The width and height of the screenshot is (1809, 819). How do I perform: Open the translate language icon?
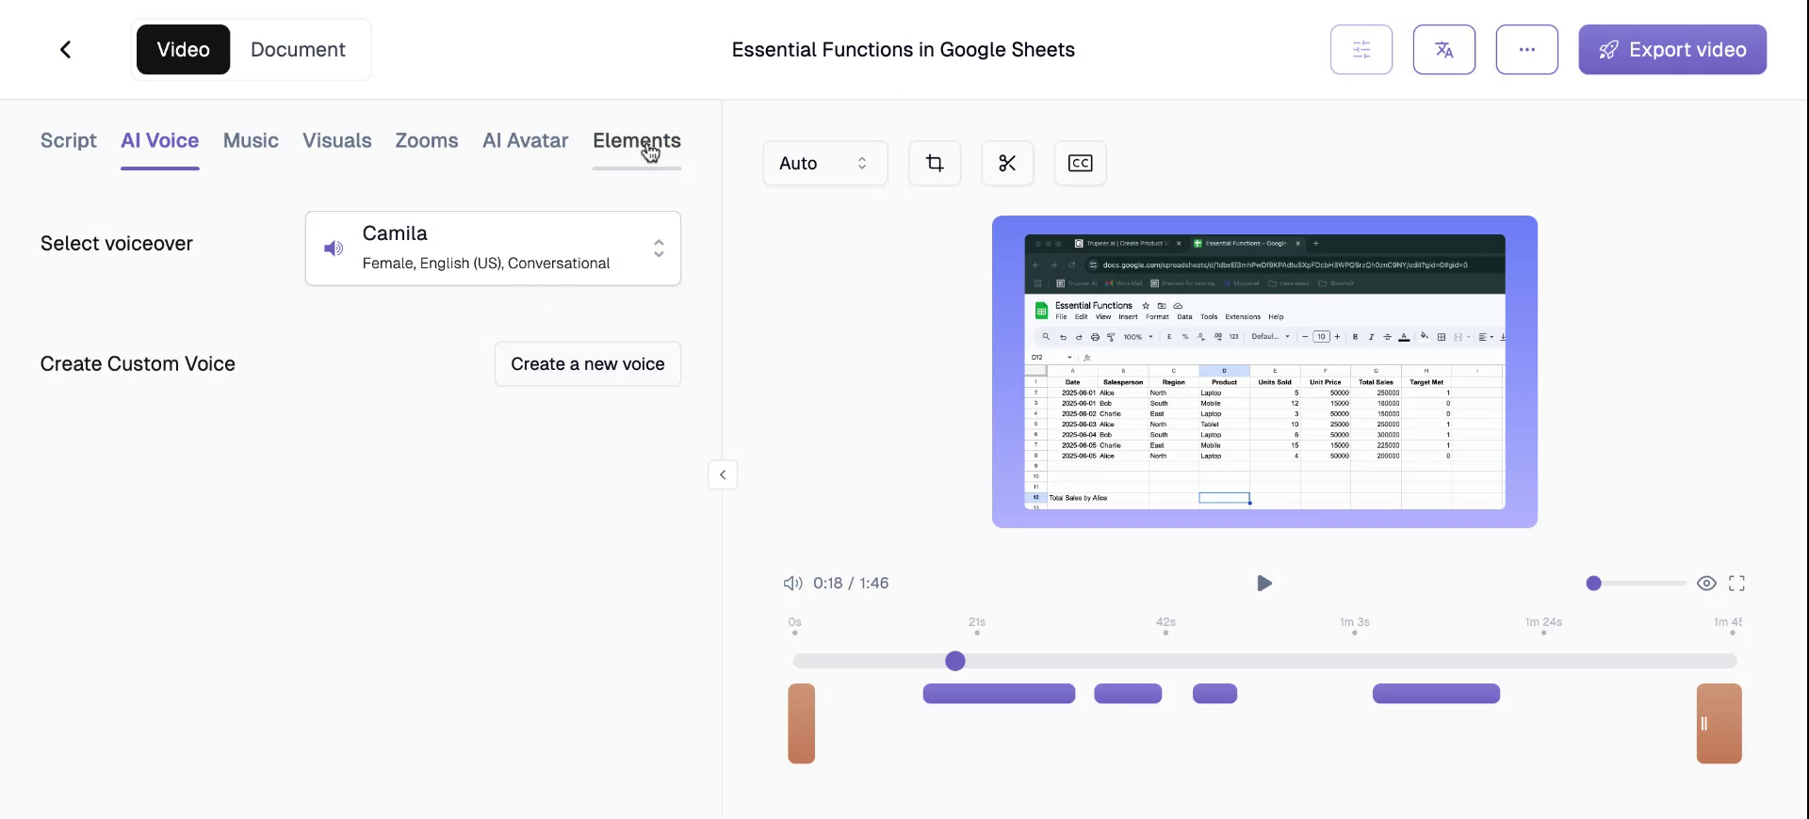tap(1443, 50)
